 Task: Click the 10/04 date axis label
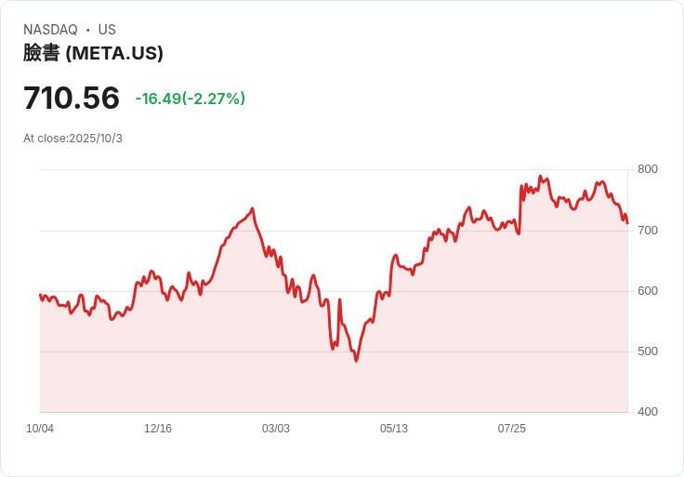(40, 429)
